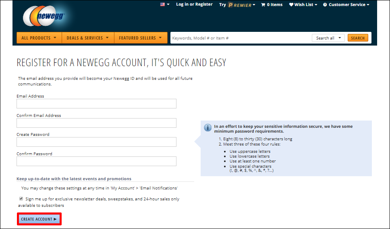
Task: Expand the Wish List dropdown arrow
Action: pyautogui.click(x=316, y=5)
